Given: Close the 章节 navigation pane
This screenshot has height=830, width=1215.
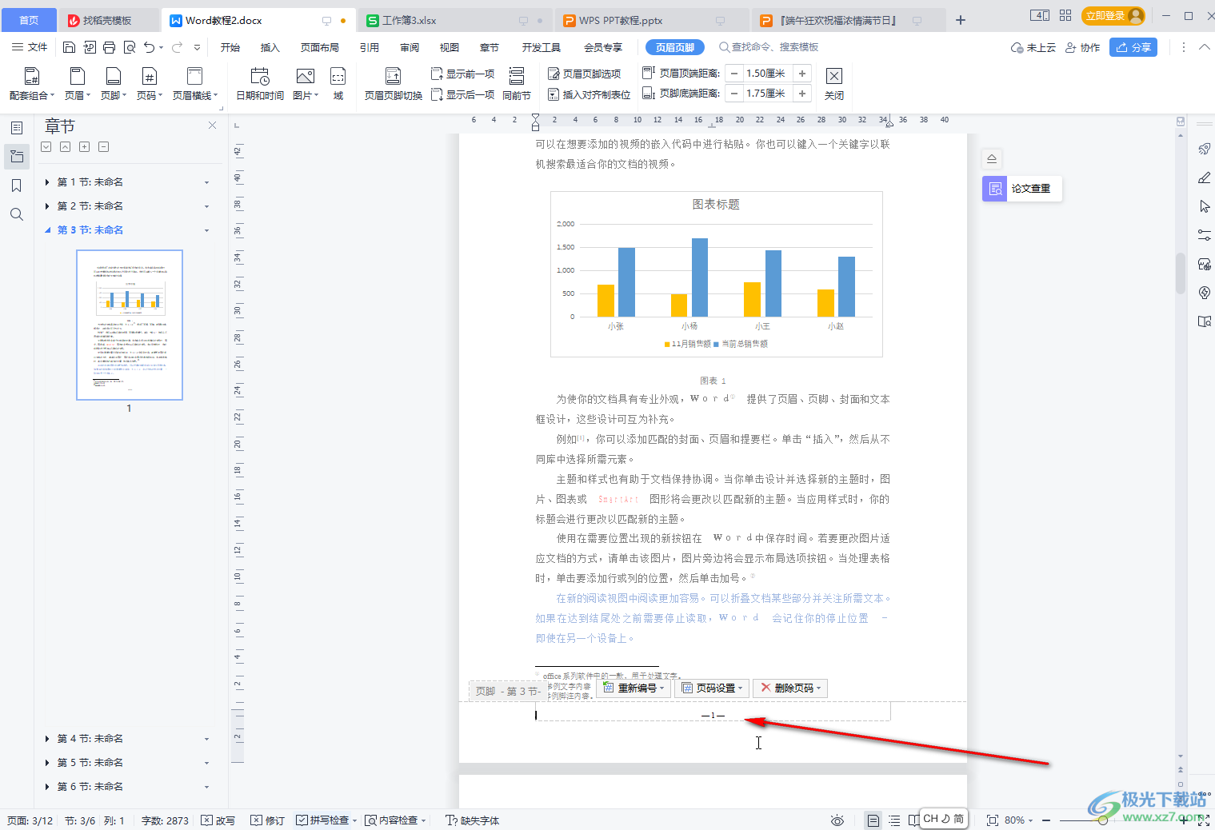Looking at the screenshot, I should click(212, 125).
